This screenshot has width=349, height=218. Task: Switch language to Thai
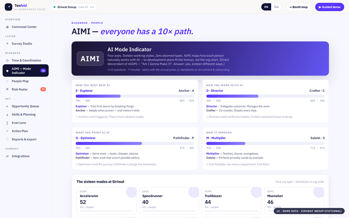point(276,7)
